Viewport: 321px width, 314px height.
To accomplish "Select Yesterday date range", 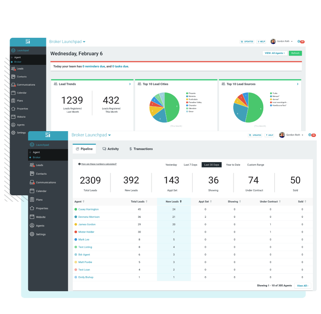I will coord(171,165).
